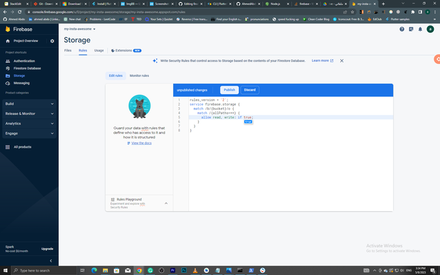
Task: Go to Project Overview home icon
Action: pos(8,41)
